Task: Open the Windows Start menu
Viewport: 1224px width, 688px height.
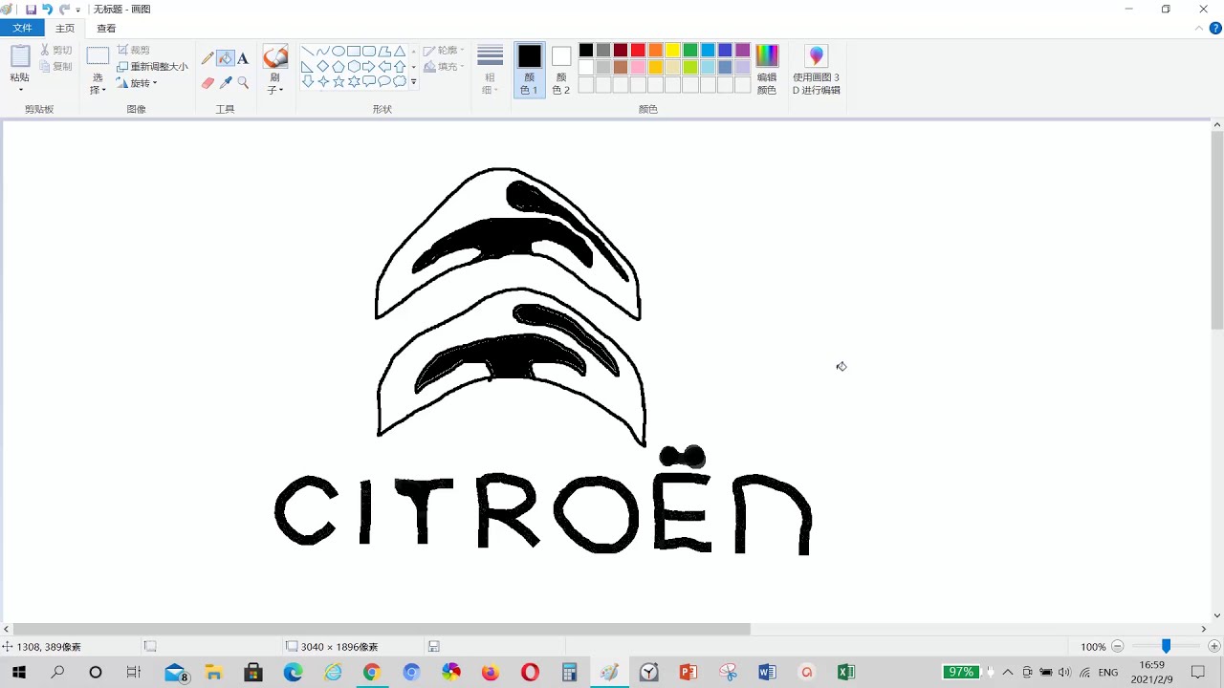Action: 18,673
